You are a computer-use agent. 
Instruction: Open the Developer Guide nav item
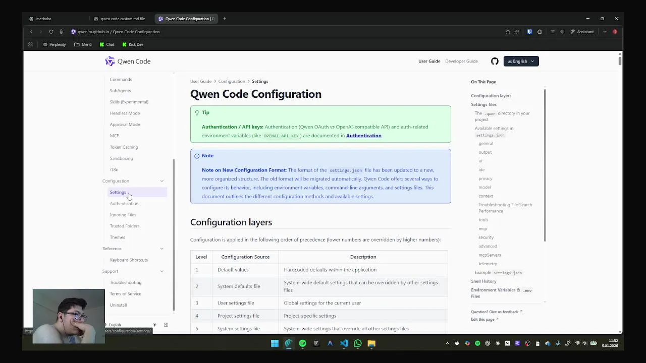[x=461, y=61]
